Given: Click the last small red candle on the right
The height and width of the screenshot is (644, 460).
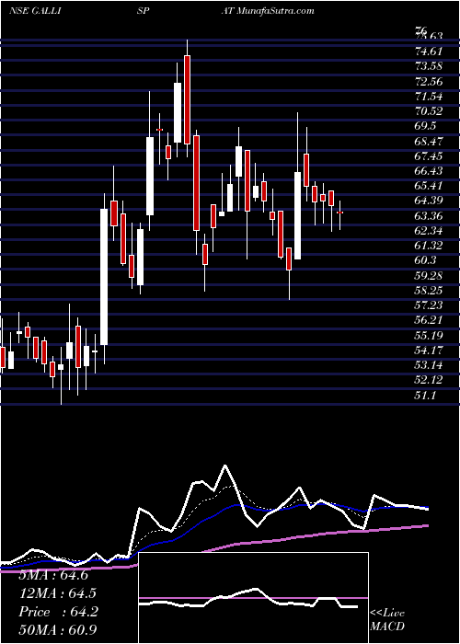Looking at the screenshot, I should (340, 213).
